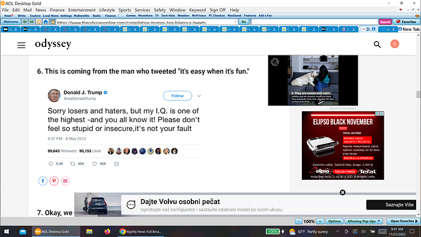Click the Welcome button
This screenshot has width=421, height=237.
11,22
